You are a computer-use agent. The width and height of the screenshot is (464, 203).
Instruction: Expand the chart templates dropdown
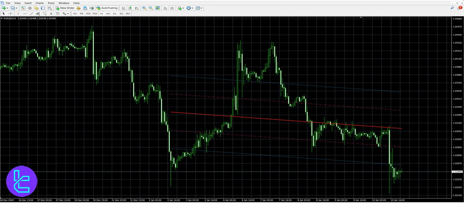[x=202, y=8]
